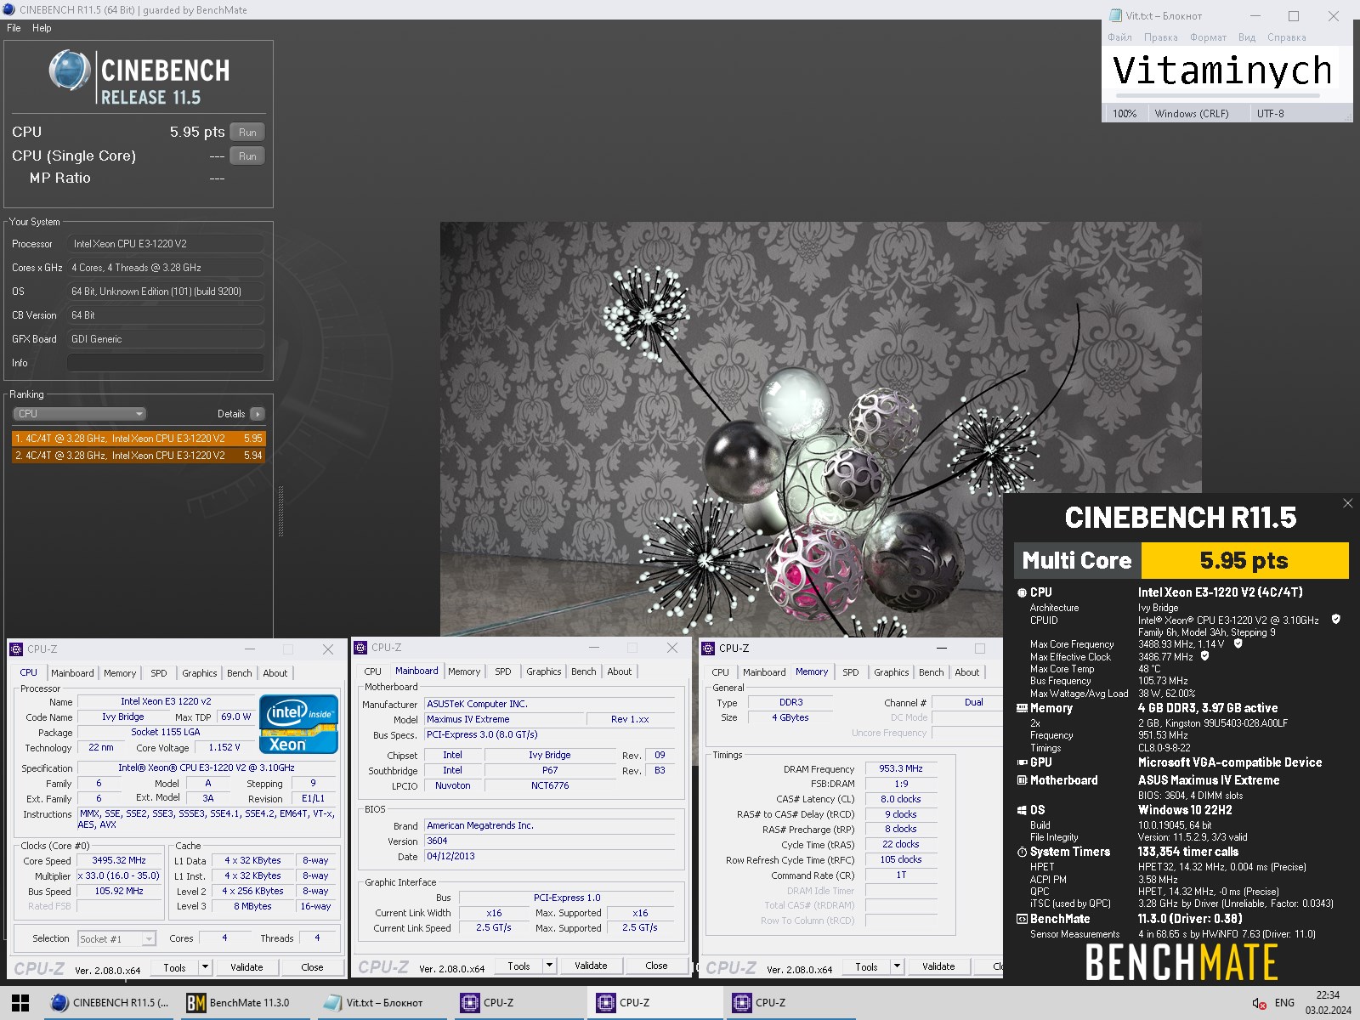Click the Info text field in Your System
Image resolution: width=1360 pixels, height=1020 pixels.
tap(166, 363)
